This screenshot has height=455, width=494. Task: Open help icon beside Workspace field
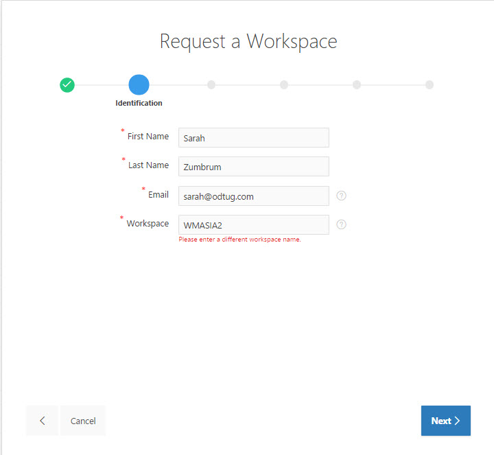[x=342, y=224]
